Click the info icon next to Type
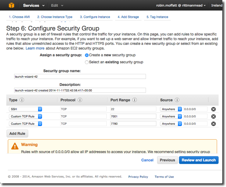Screen dimensions: 226x187 click(x=21, y=100)
